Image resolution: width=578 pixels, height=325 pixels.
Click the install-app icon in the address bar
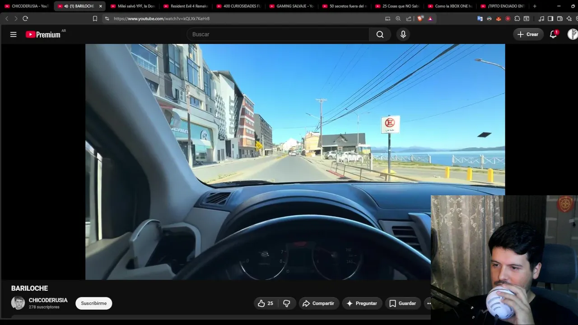click(387, 19)
